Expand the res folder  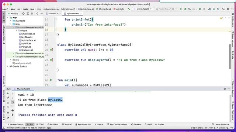coord(10,60)
